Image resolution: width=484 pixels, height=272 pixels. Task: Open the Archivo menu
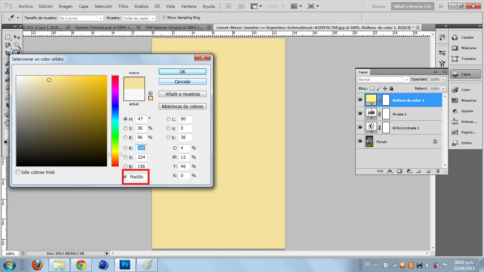(26, 6)
